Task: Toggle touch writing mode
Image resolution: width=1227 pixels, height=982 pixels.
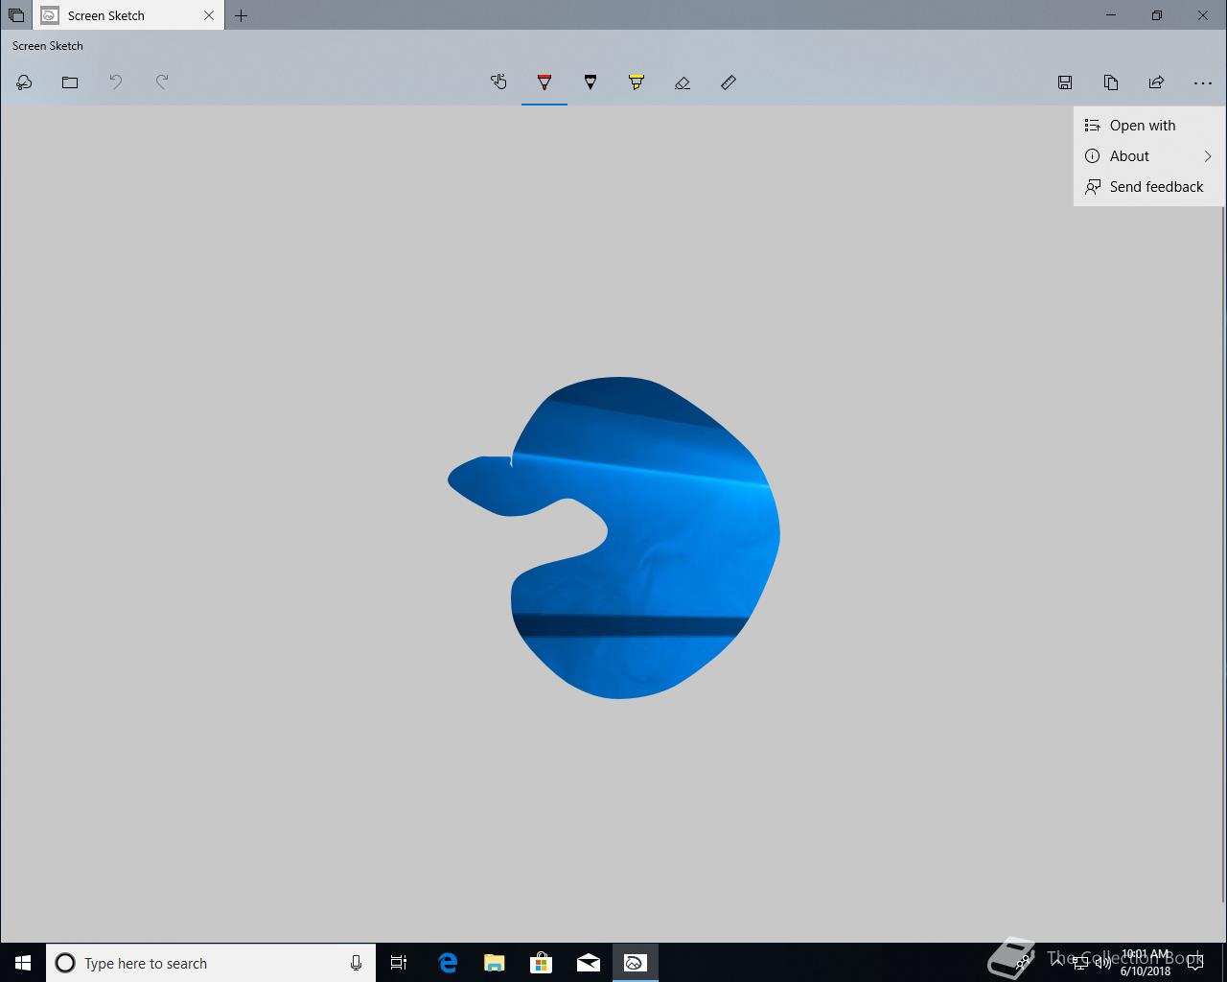Action: tap(498, 82)
